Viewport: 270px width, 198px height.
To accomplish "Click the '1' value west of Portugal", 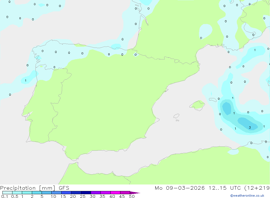I will tap(25, 80).
